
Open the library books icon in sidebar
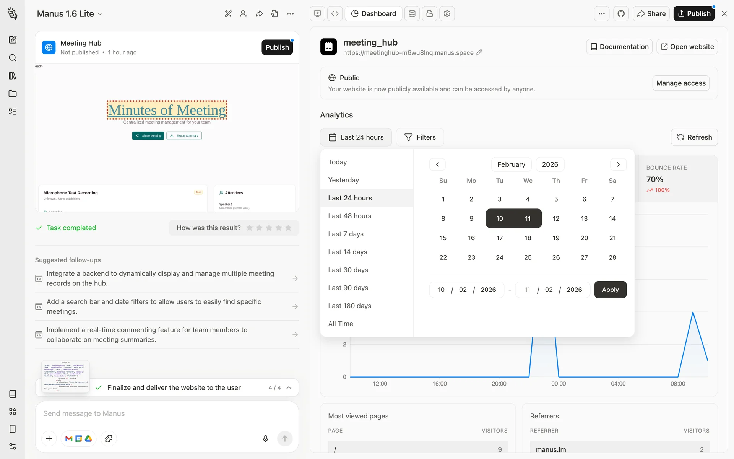pos(13,76)
